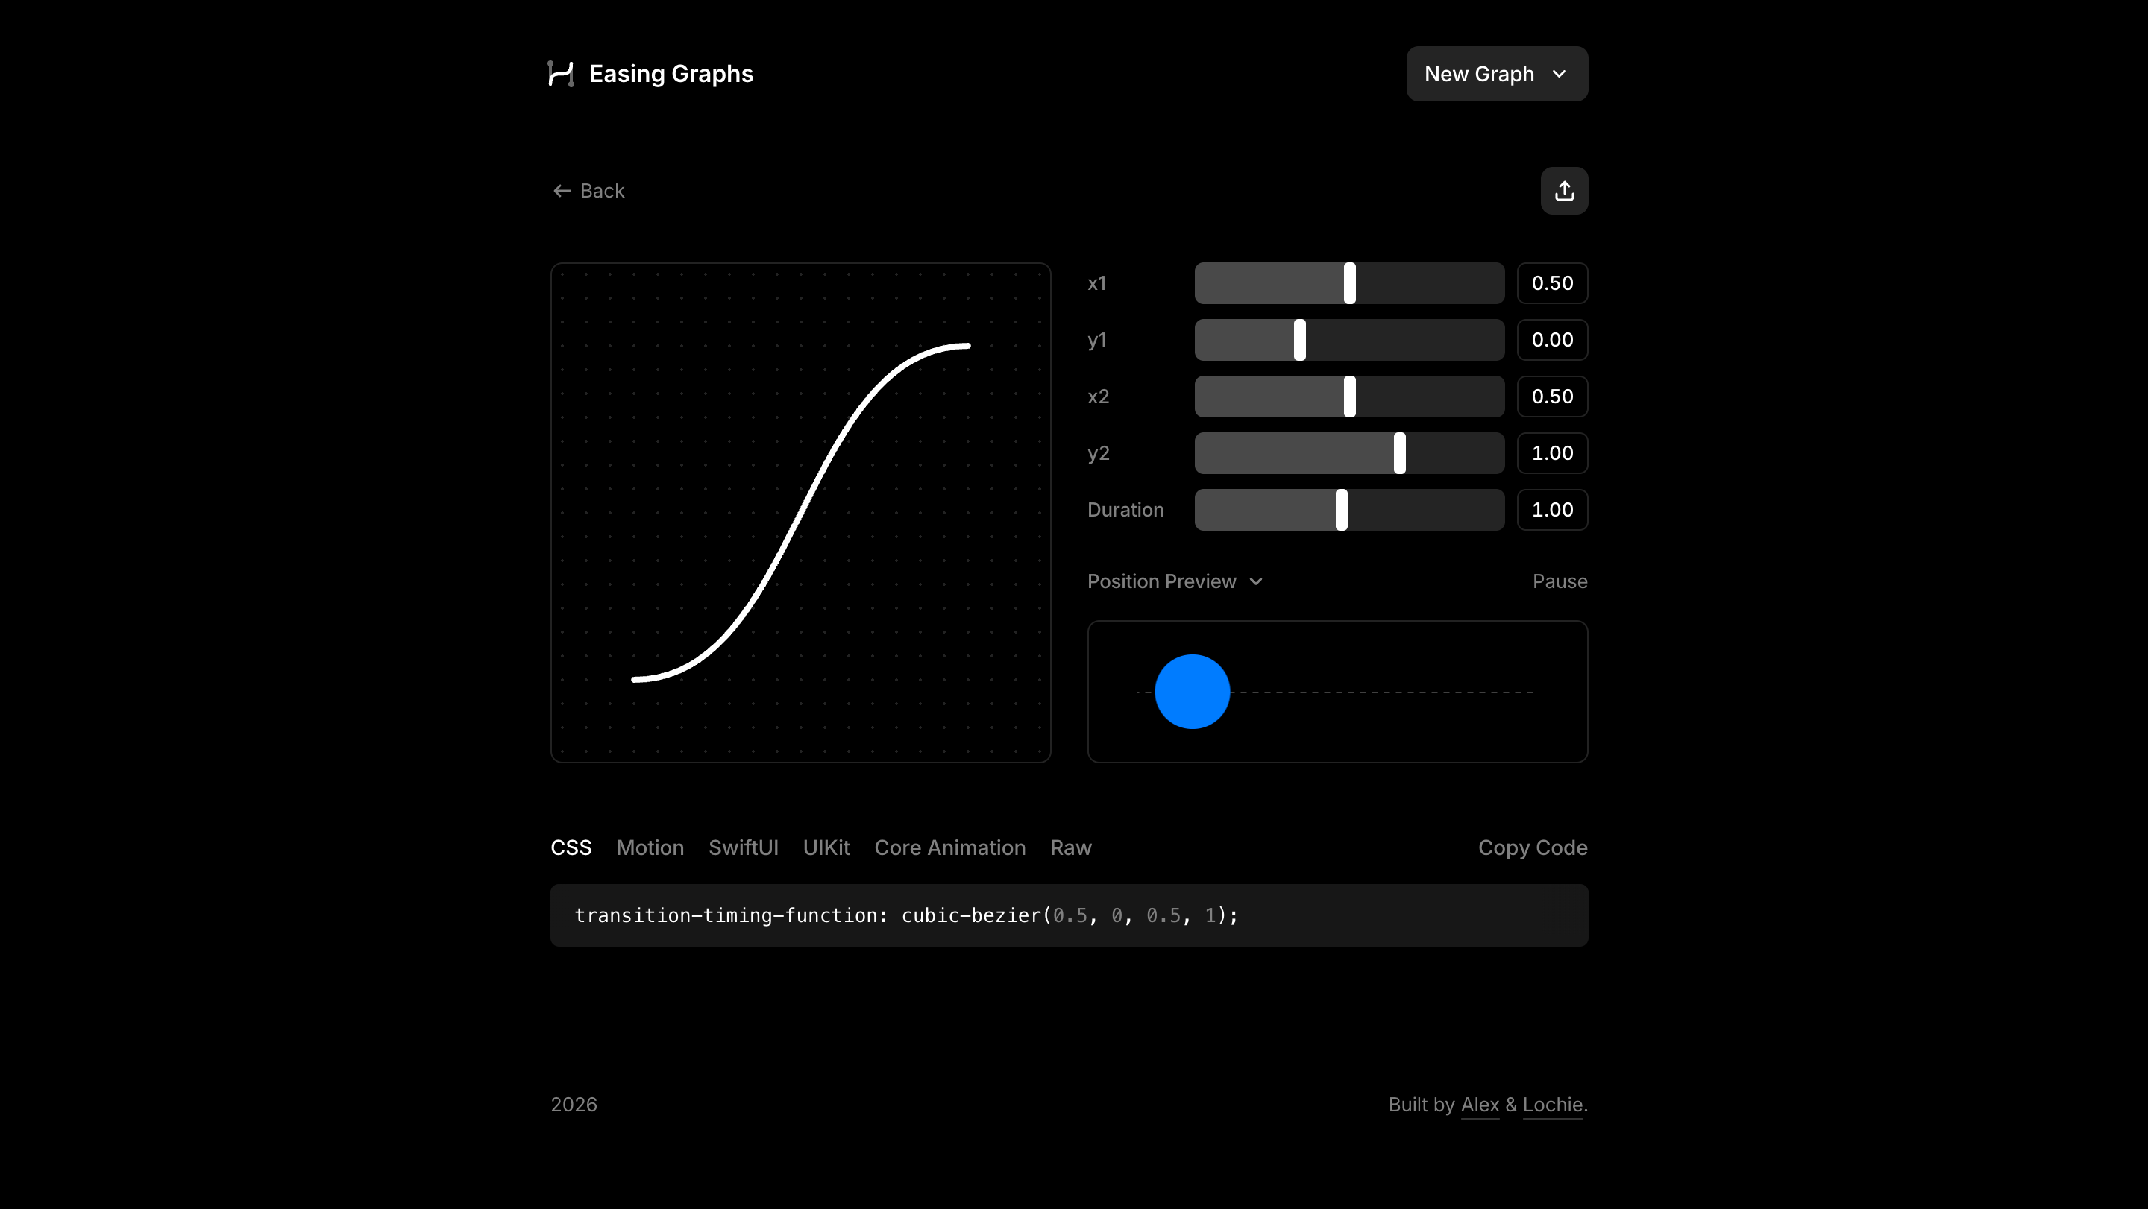
Task: Click the y1 value input field
Action: [1551, 340]
